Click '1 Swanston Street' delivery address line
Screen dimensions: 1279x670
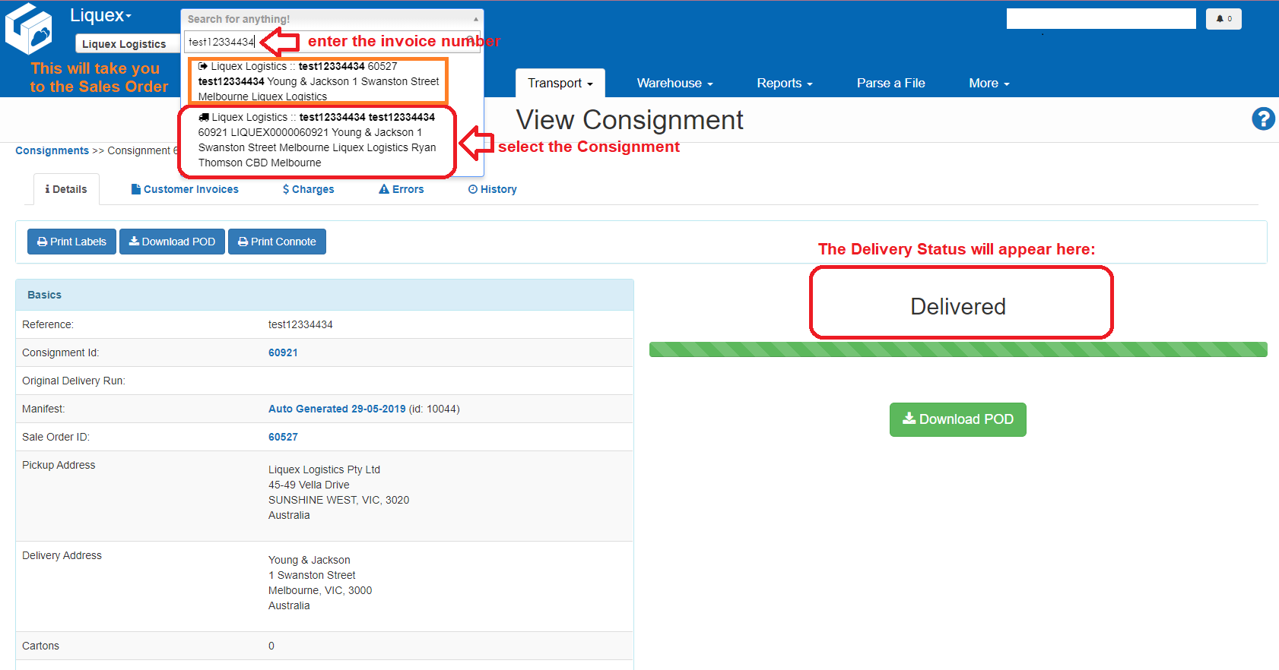click(x=312, y=575)
